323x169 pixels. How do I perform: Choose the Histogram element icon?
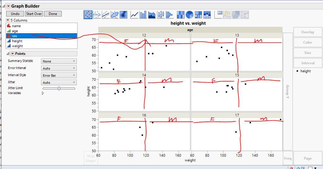(169, 15)
